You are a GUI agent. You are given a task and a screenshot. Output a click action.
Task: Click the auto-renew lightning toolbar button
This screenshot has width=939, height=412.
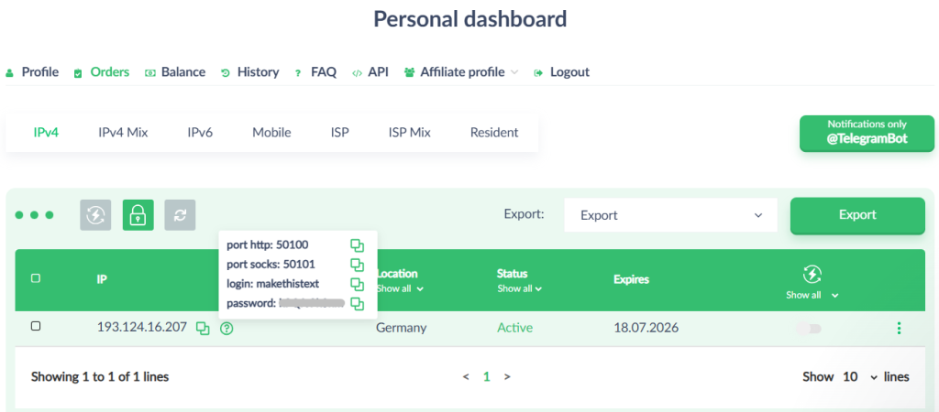[95, 215]
